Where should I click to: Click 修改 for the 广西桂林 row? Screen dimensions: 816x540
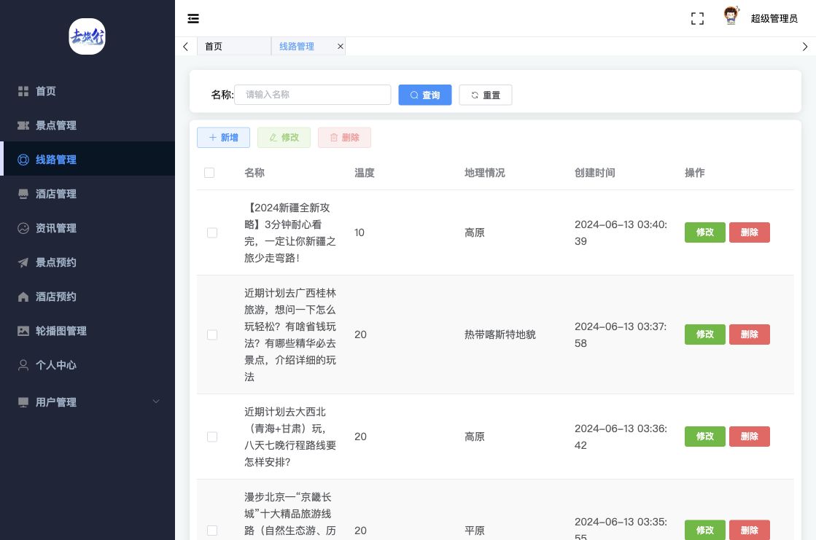(704, 334)
